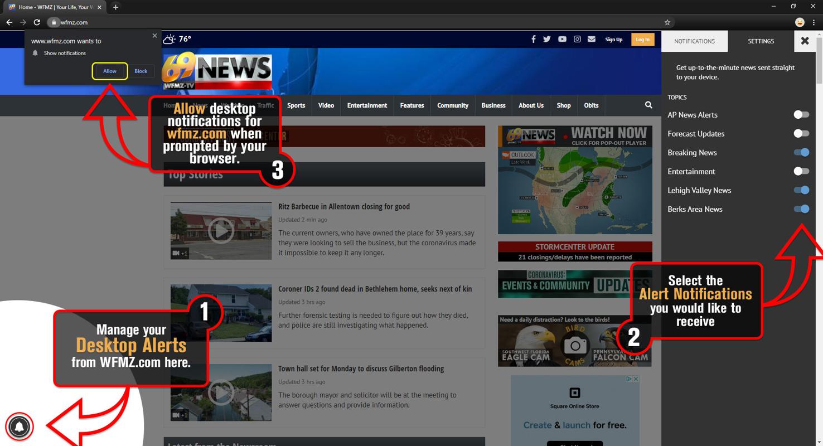Turn on AP News Alerts

click(801, 114)
